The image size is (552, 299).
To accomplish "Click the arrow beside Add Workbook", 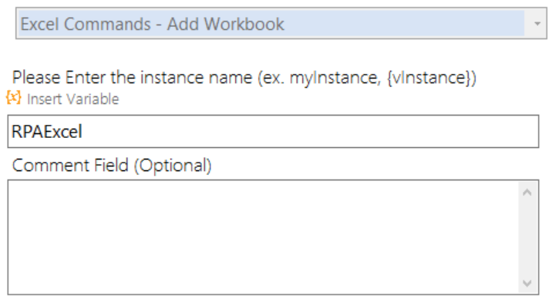I will [537, 24].
